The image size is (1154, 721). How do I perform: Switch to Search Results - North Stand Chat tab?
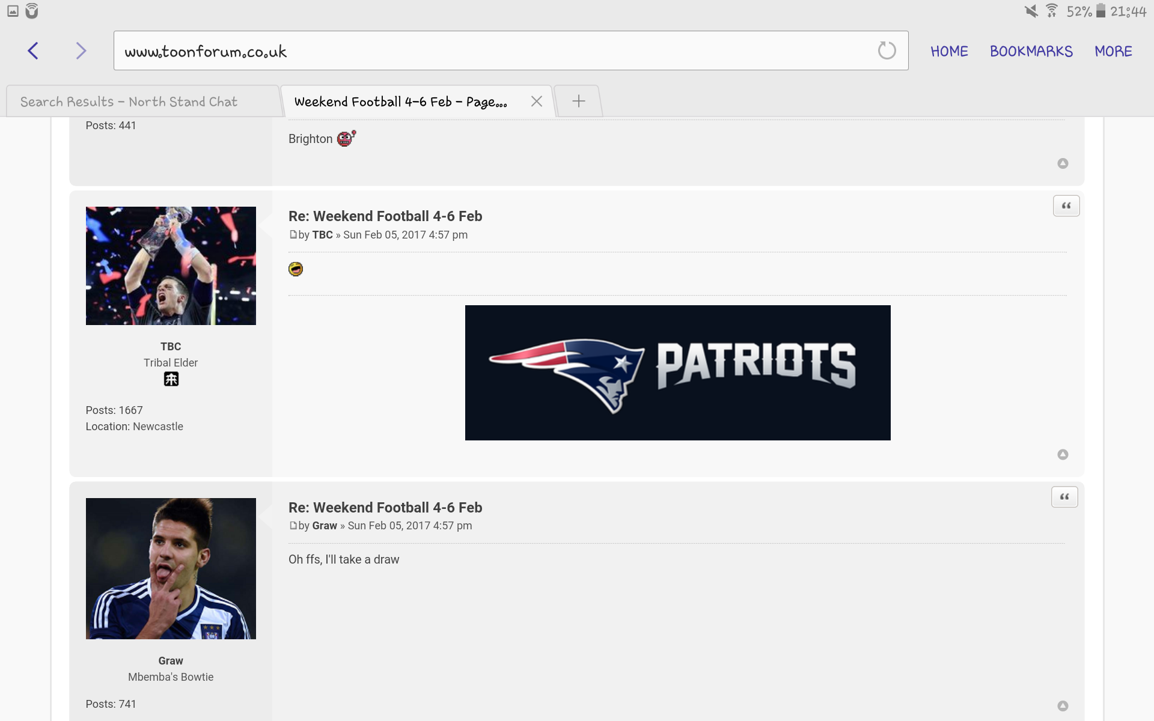(143, 102)
